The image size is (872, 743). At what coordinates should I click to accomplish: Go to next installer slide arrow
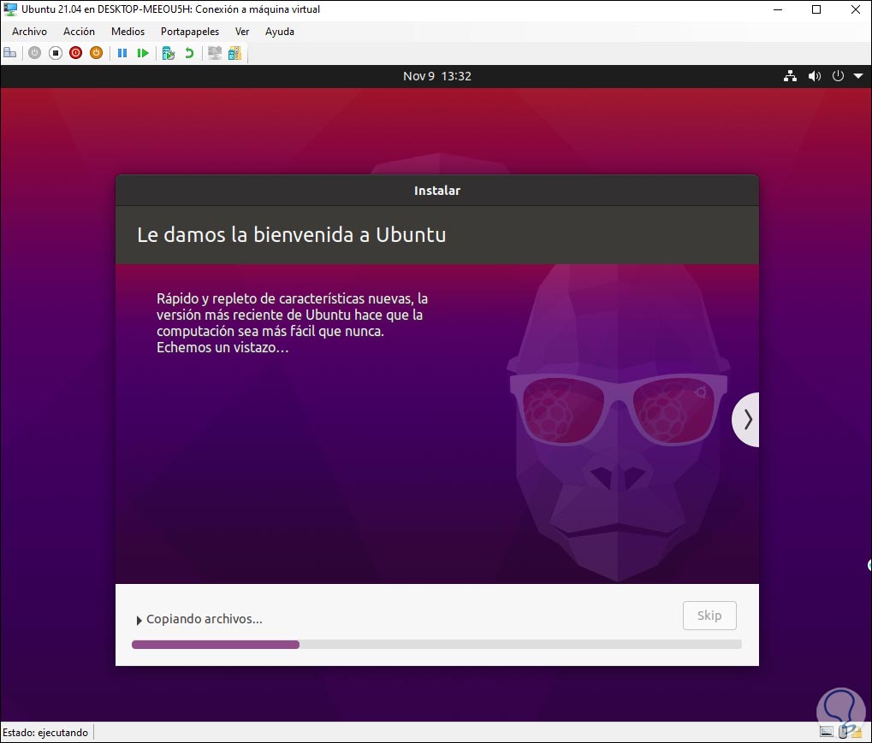747,420
